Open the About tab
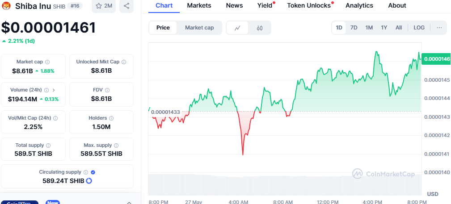The width and height of the screenshot is (451, 204). pos(397,5)
